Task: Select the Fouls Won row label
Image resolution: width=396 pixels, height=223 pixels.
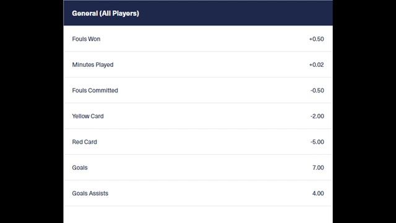Action: click(86, 39)
